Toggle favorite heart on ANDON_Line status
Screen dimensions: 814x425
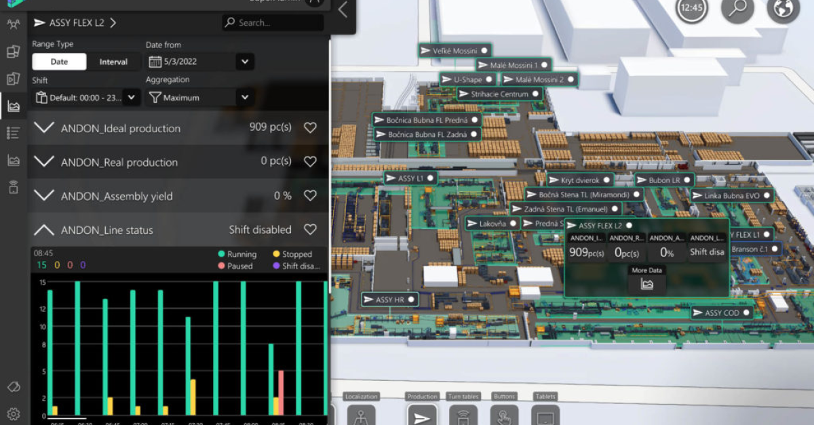pyautogui.click(x=310, y=230)
